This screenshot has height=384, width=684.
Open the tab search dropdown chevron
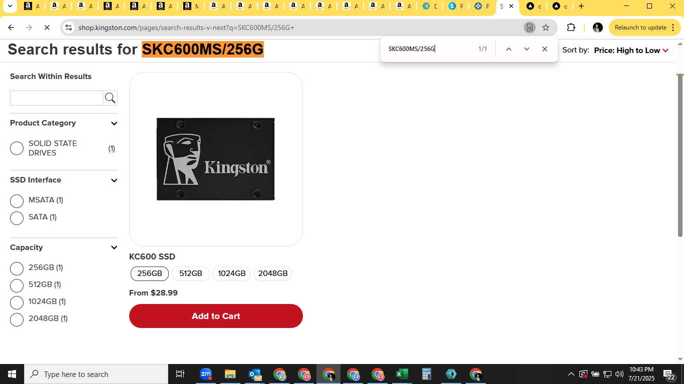pos(10,6)
